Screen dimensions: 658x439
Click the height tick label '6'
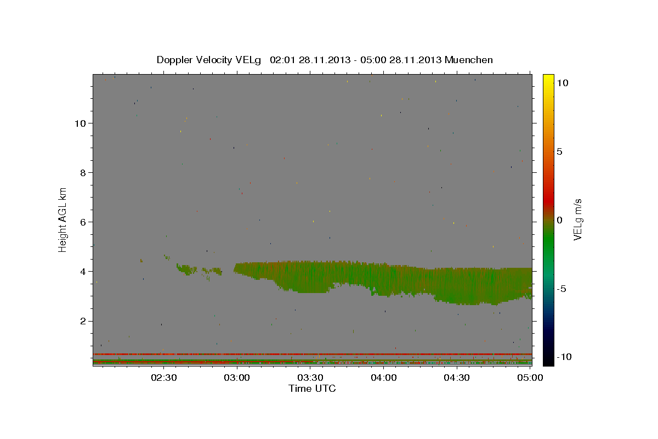point(82,222)
